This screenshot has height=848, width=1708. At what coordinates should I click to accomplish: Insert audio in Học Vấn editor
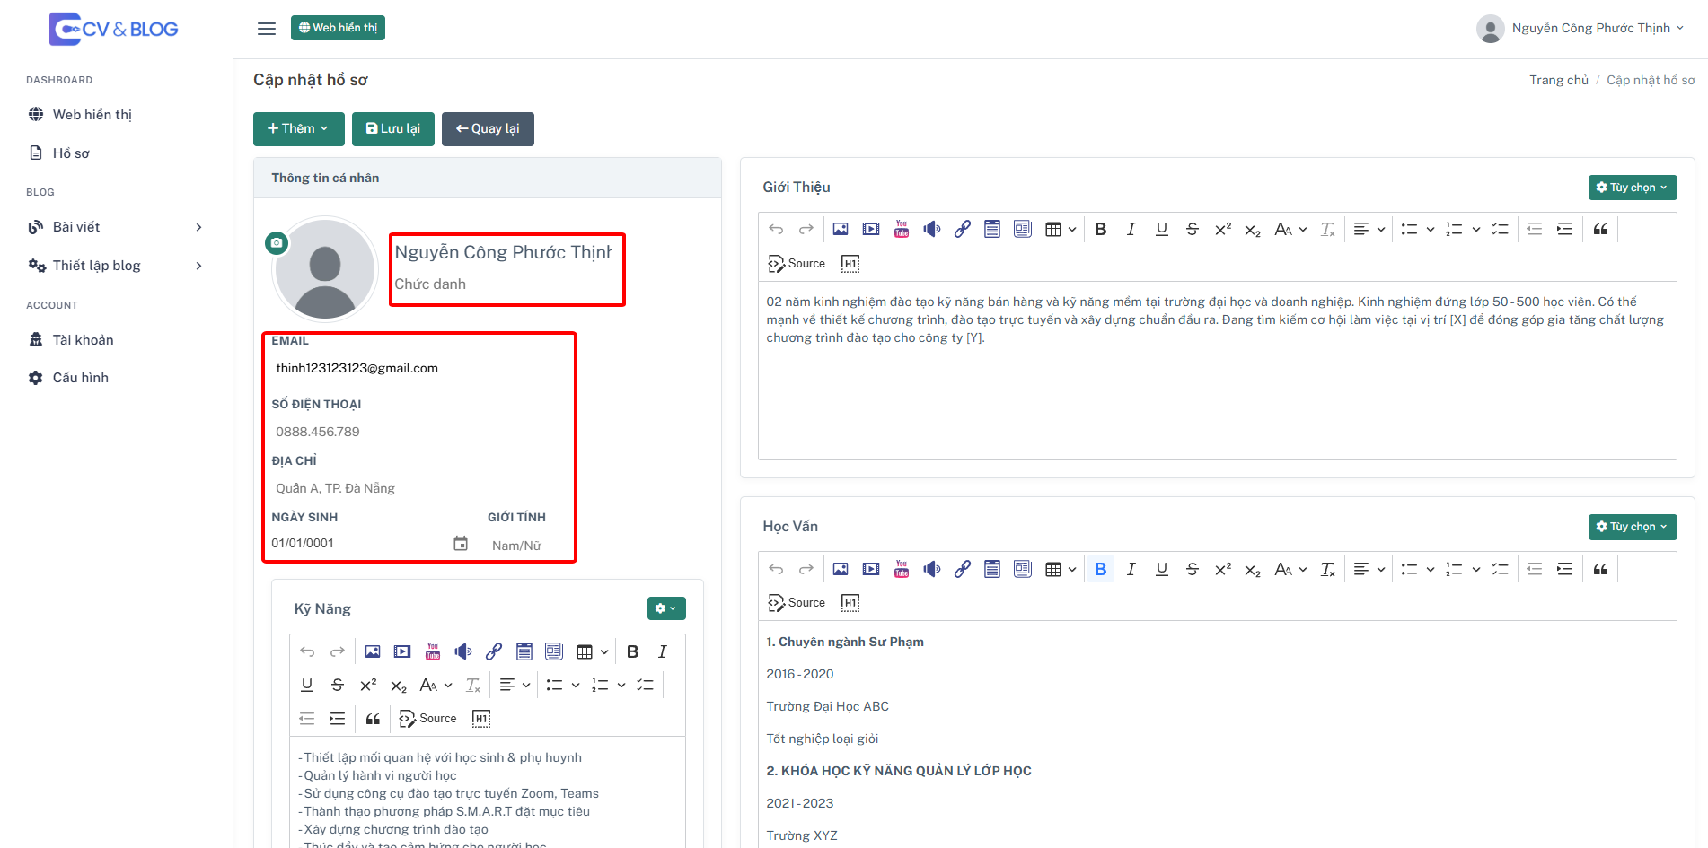932,569
